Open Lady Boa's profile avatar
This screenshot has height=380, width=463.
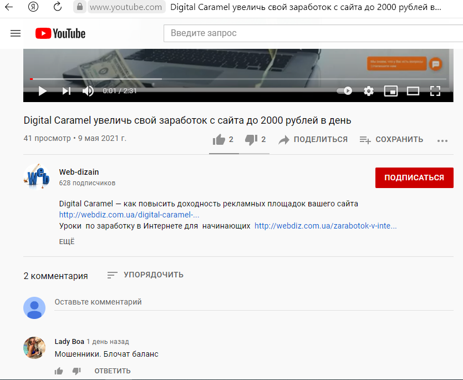[34, 348]
